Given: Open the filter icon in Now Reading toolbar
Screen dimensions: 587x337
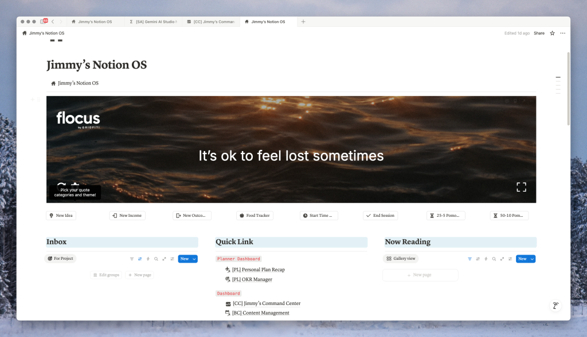Looking at the screenshot, I should [x=470, y=259].
